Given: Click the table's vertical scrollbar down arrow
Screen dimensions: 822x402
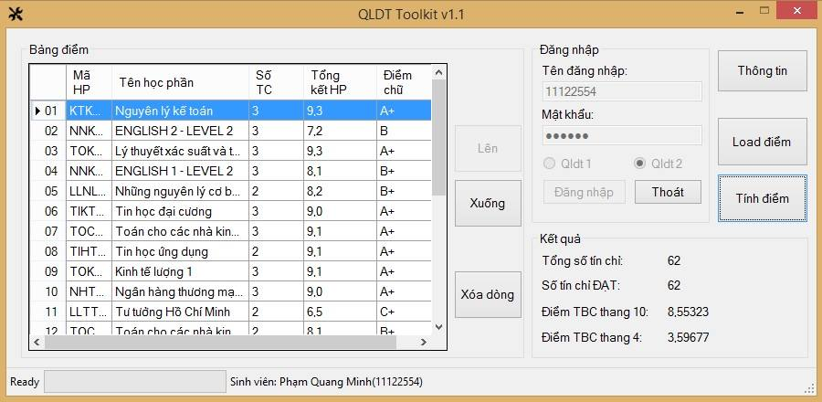Looking at the screenshot, I should 438,327.
